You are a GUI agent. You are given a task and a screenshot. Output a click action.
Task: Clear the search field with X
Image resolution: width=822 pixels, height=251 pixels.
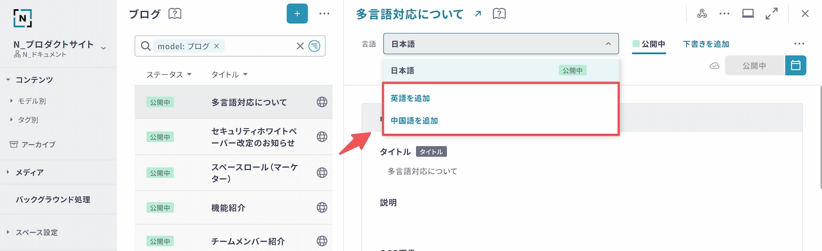[x=300, y=46]
